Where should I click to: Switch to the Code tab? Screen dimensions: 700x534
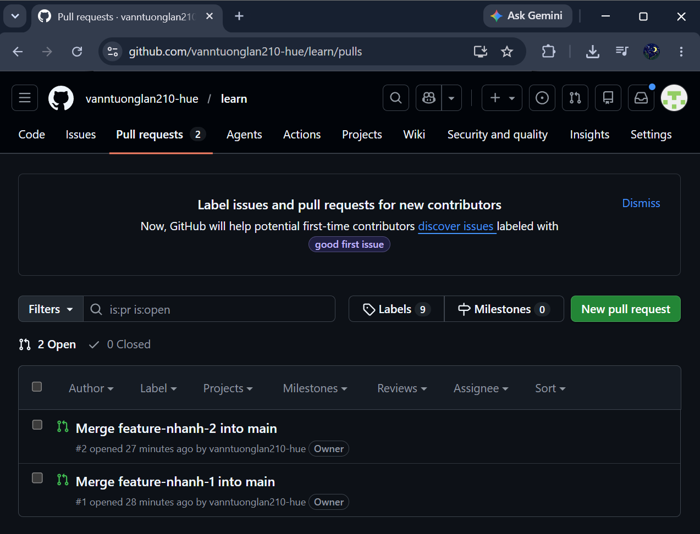coord(32,135)
